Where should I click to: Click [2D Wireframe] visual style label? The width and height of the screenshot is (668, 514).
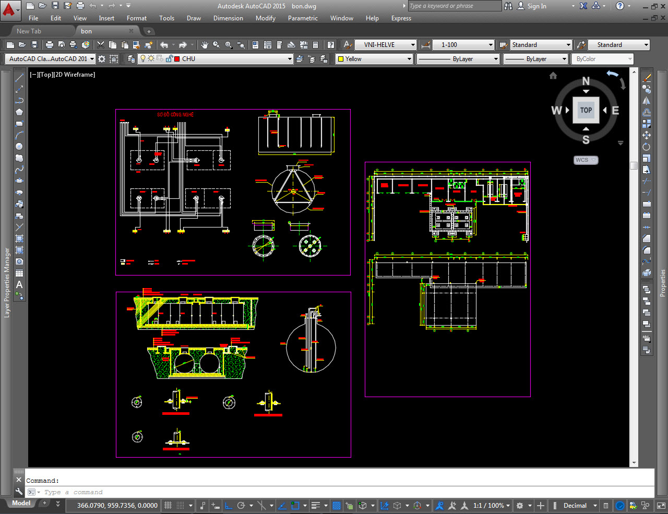75,75
